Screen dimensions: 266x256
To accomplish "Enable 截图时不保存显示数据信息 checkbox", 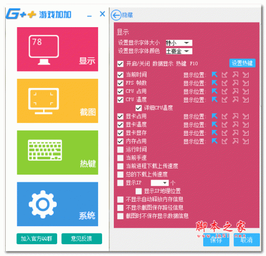I will [x=120, y=216].
